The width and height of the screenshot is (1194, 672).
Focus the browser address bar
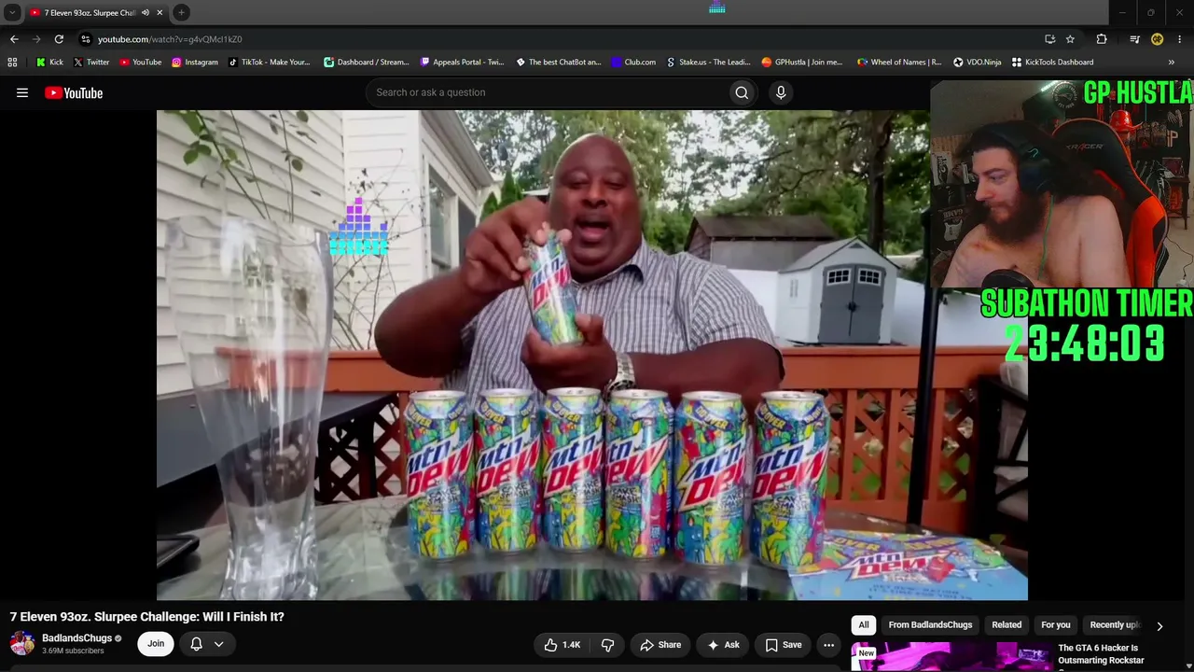(x=560, y=39)
